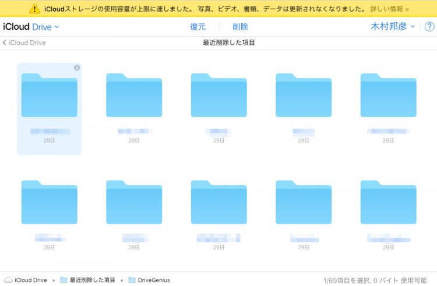437x286 pixels.
Task: Go to 最近削除した項目 in the path bar
Action: coord(87,280)
